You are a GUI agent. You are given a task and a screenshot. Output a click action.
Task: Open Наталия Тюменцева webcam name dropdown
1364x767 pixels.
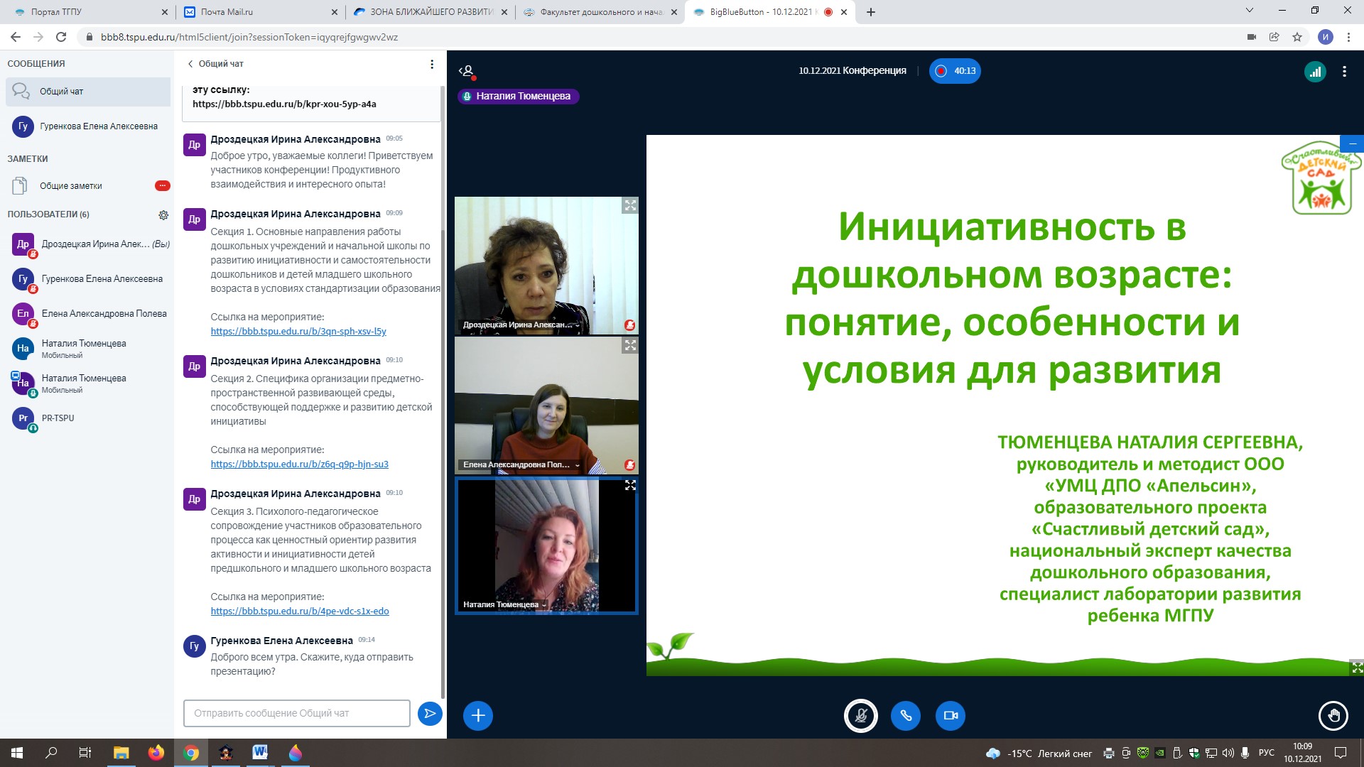click(x=504, y=605)
